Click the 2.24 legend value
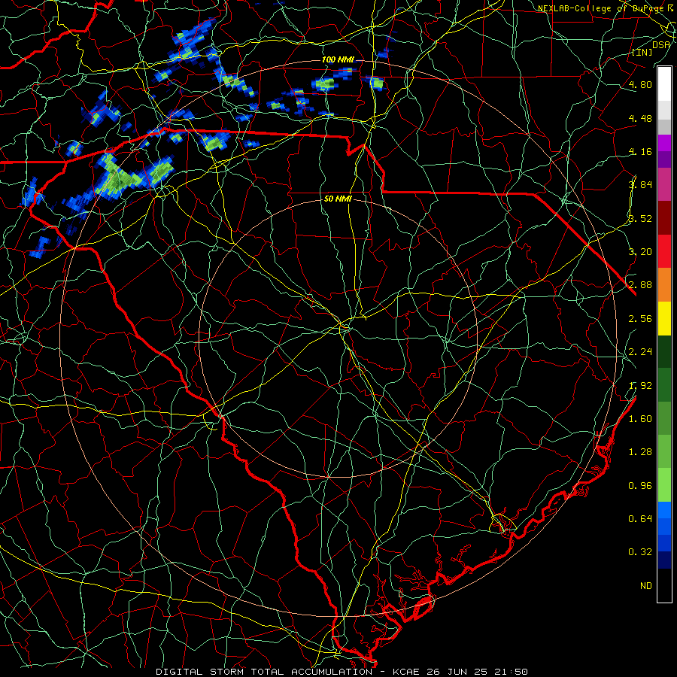Viewport: 677px width, 677px height. point(640,352)
